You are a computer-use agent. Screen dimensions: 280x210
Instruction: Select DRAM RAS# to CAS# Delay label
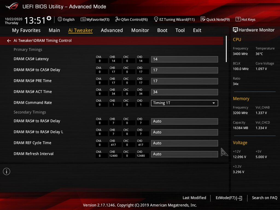[x=37, y=70]
